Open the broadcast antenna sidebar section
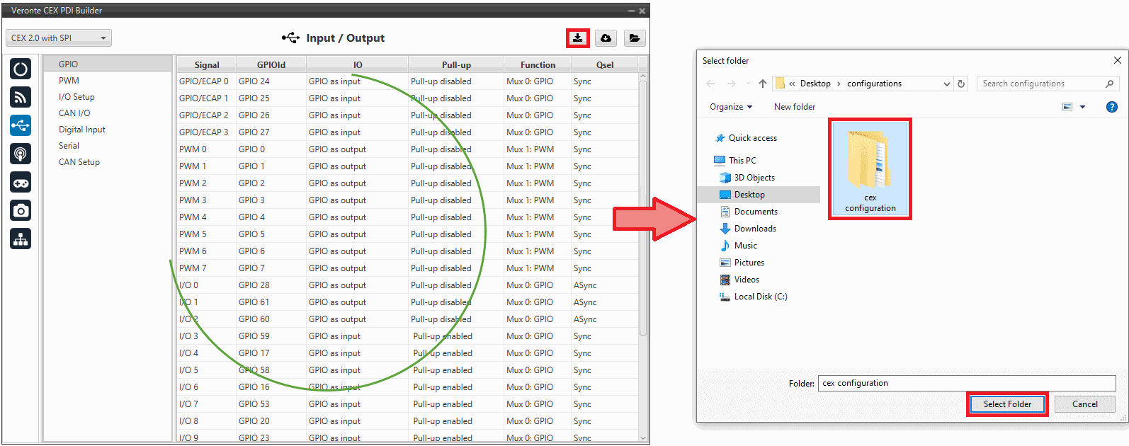Image resolution: width=1129 pixels, height=446 pixels. 21,154
